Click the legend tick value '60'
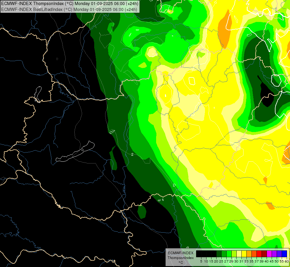 (286, 261)
